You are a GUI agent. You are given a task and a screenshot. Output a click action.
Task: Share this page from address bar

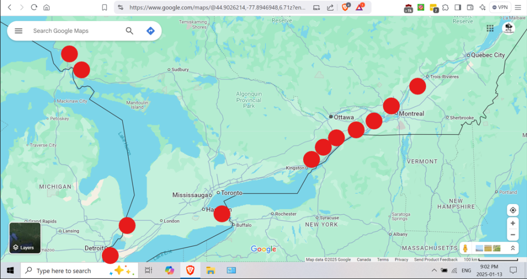tap(330, 7)
